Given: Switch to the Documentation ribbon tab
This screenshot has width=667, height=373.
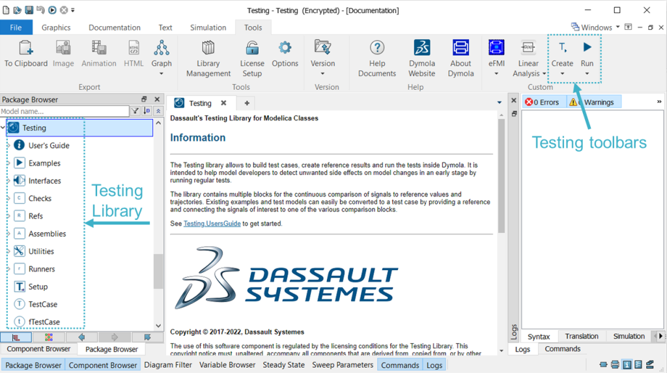Looking at the screenshot, I should [x=115, y=27].
